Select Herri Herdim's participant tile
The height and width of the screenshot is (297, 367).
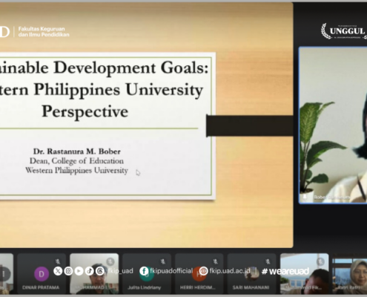pos(199,273)
